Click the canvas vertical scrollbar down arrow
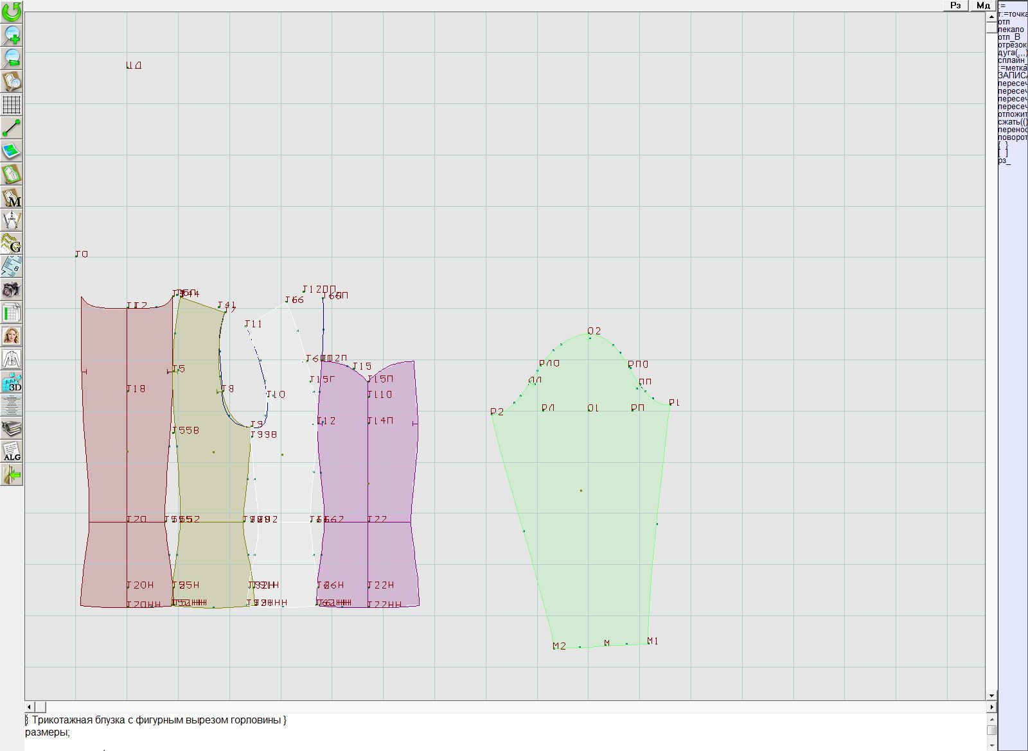This screenshot has height=751, width=1028. pyautogui.click(x=991, y=695)
